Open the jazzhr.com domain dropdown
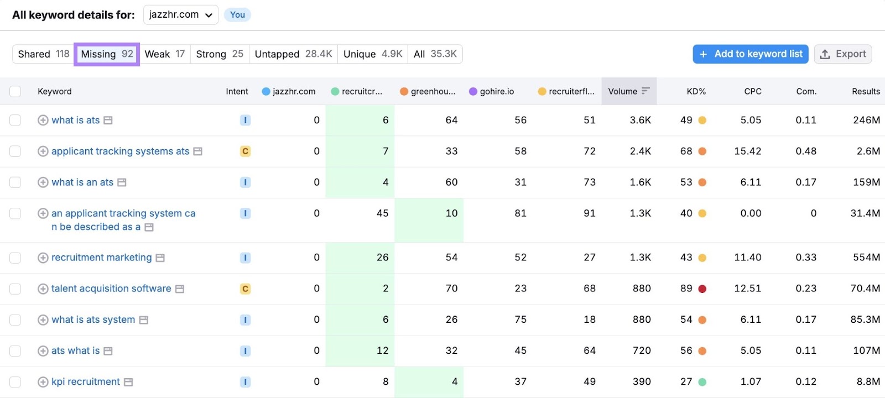The height and width of the screenshot is (398, 885). (x=180, y=15)
